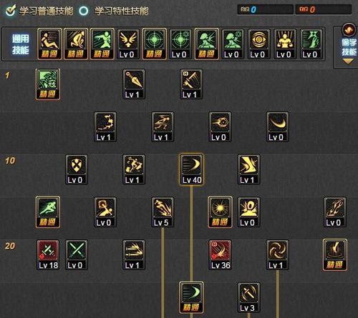This screenshot has width=358, height=318.
Task: Select the mastered green crescent skill at bottom
Action: [x=191, y=297]
